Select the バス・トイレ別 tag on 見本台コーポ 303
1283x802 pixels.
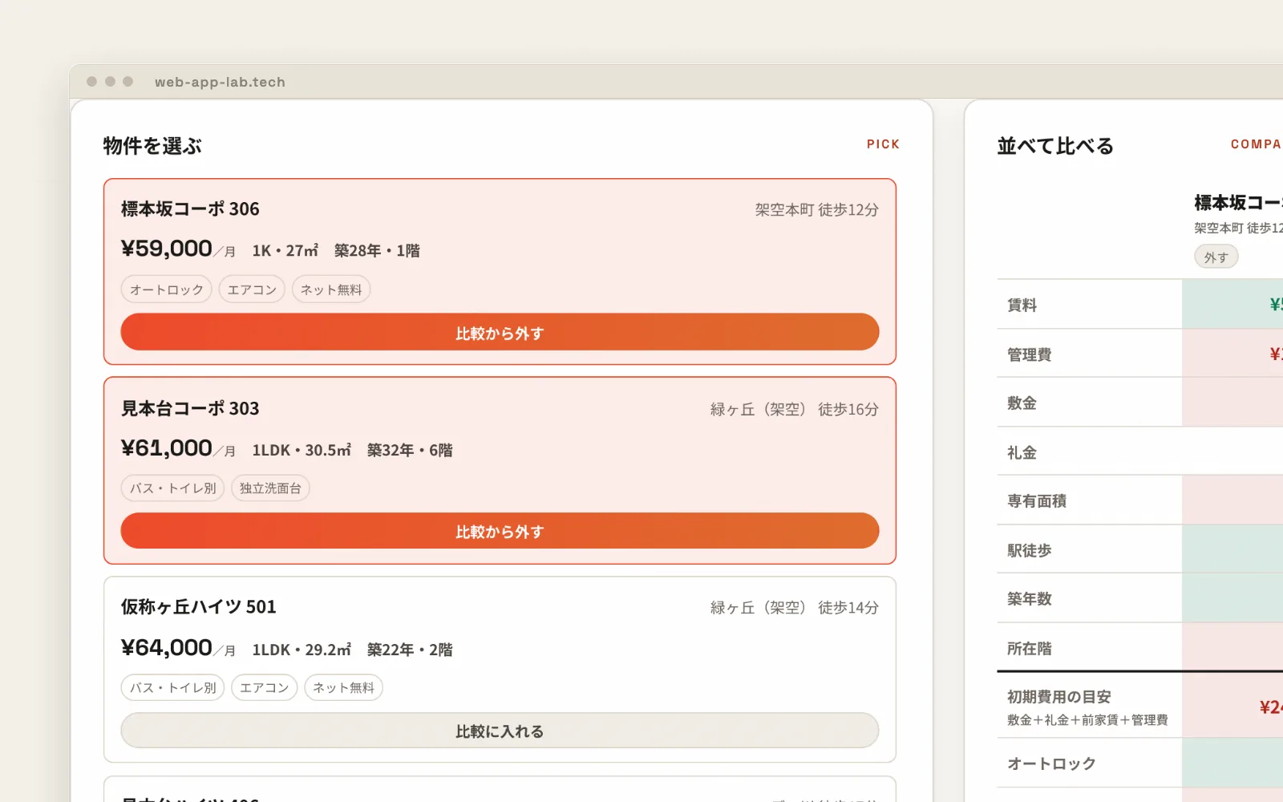[172, 488]
